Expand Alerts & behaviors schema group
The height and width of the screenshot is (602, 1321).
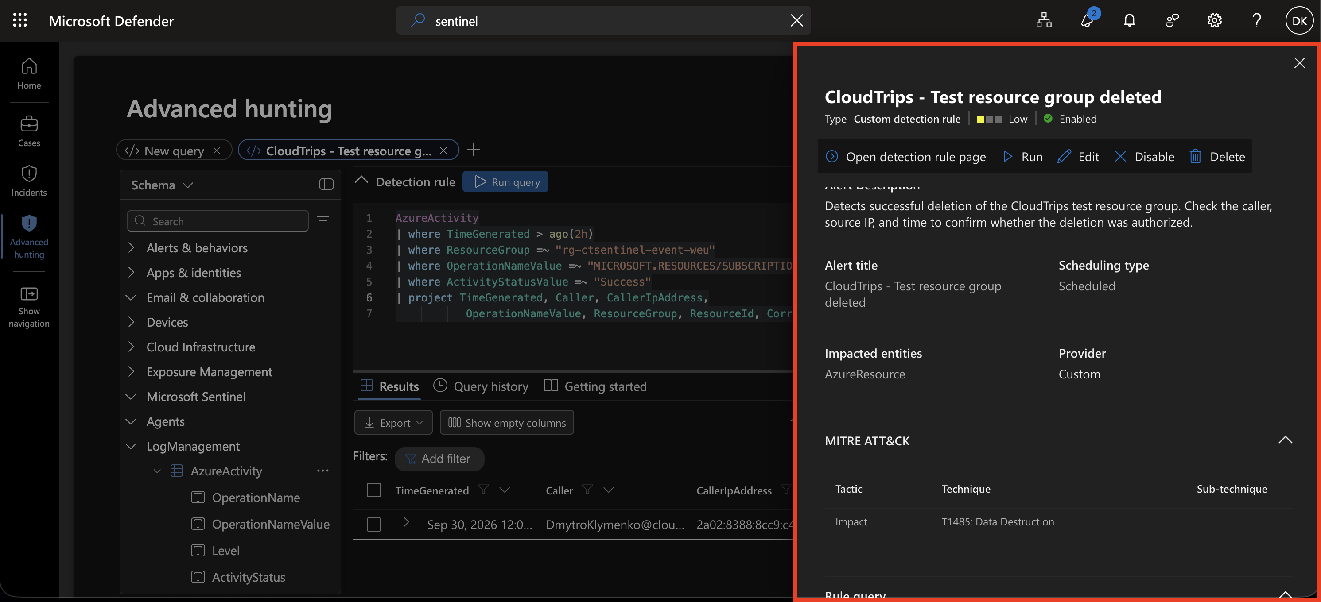pyautogui.click(x=131, y=248)
